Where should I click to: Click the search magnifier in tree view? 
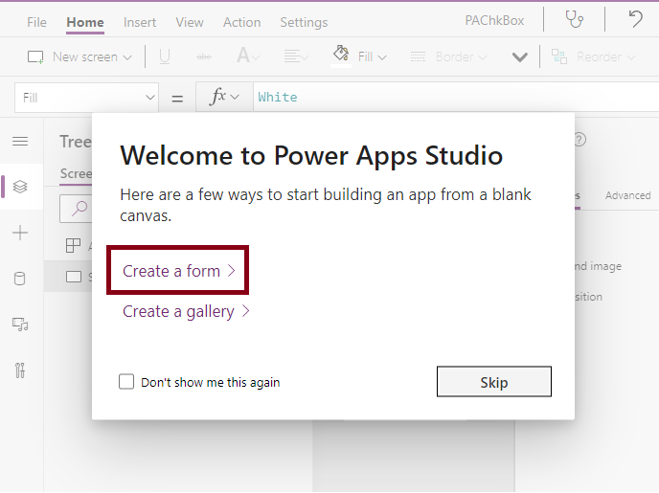[79, 209]
